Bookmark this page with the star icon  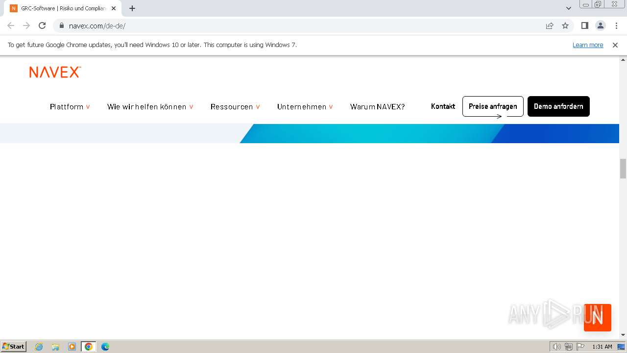click(x=565, y=25)
